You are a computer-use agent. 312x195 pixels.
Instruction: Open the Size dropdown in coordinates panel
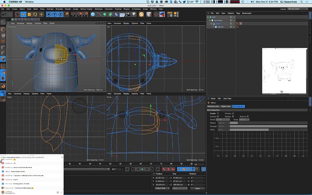click(x=180, y=188)
